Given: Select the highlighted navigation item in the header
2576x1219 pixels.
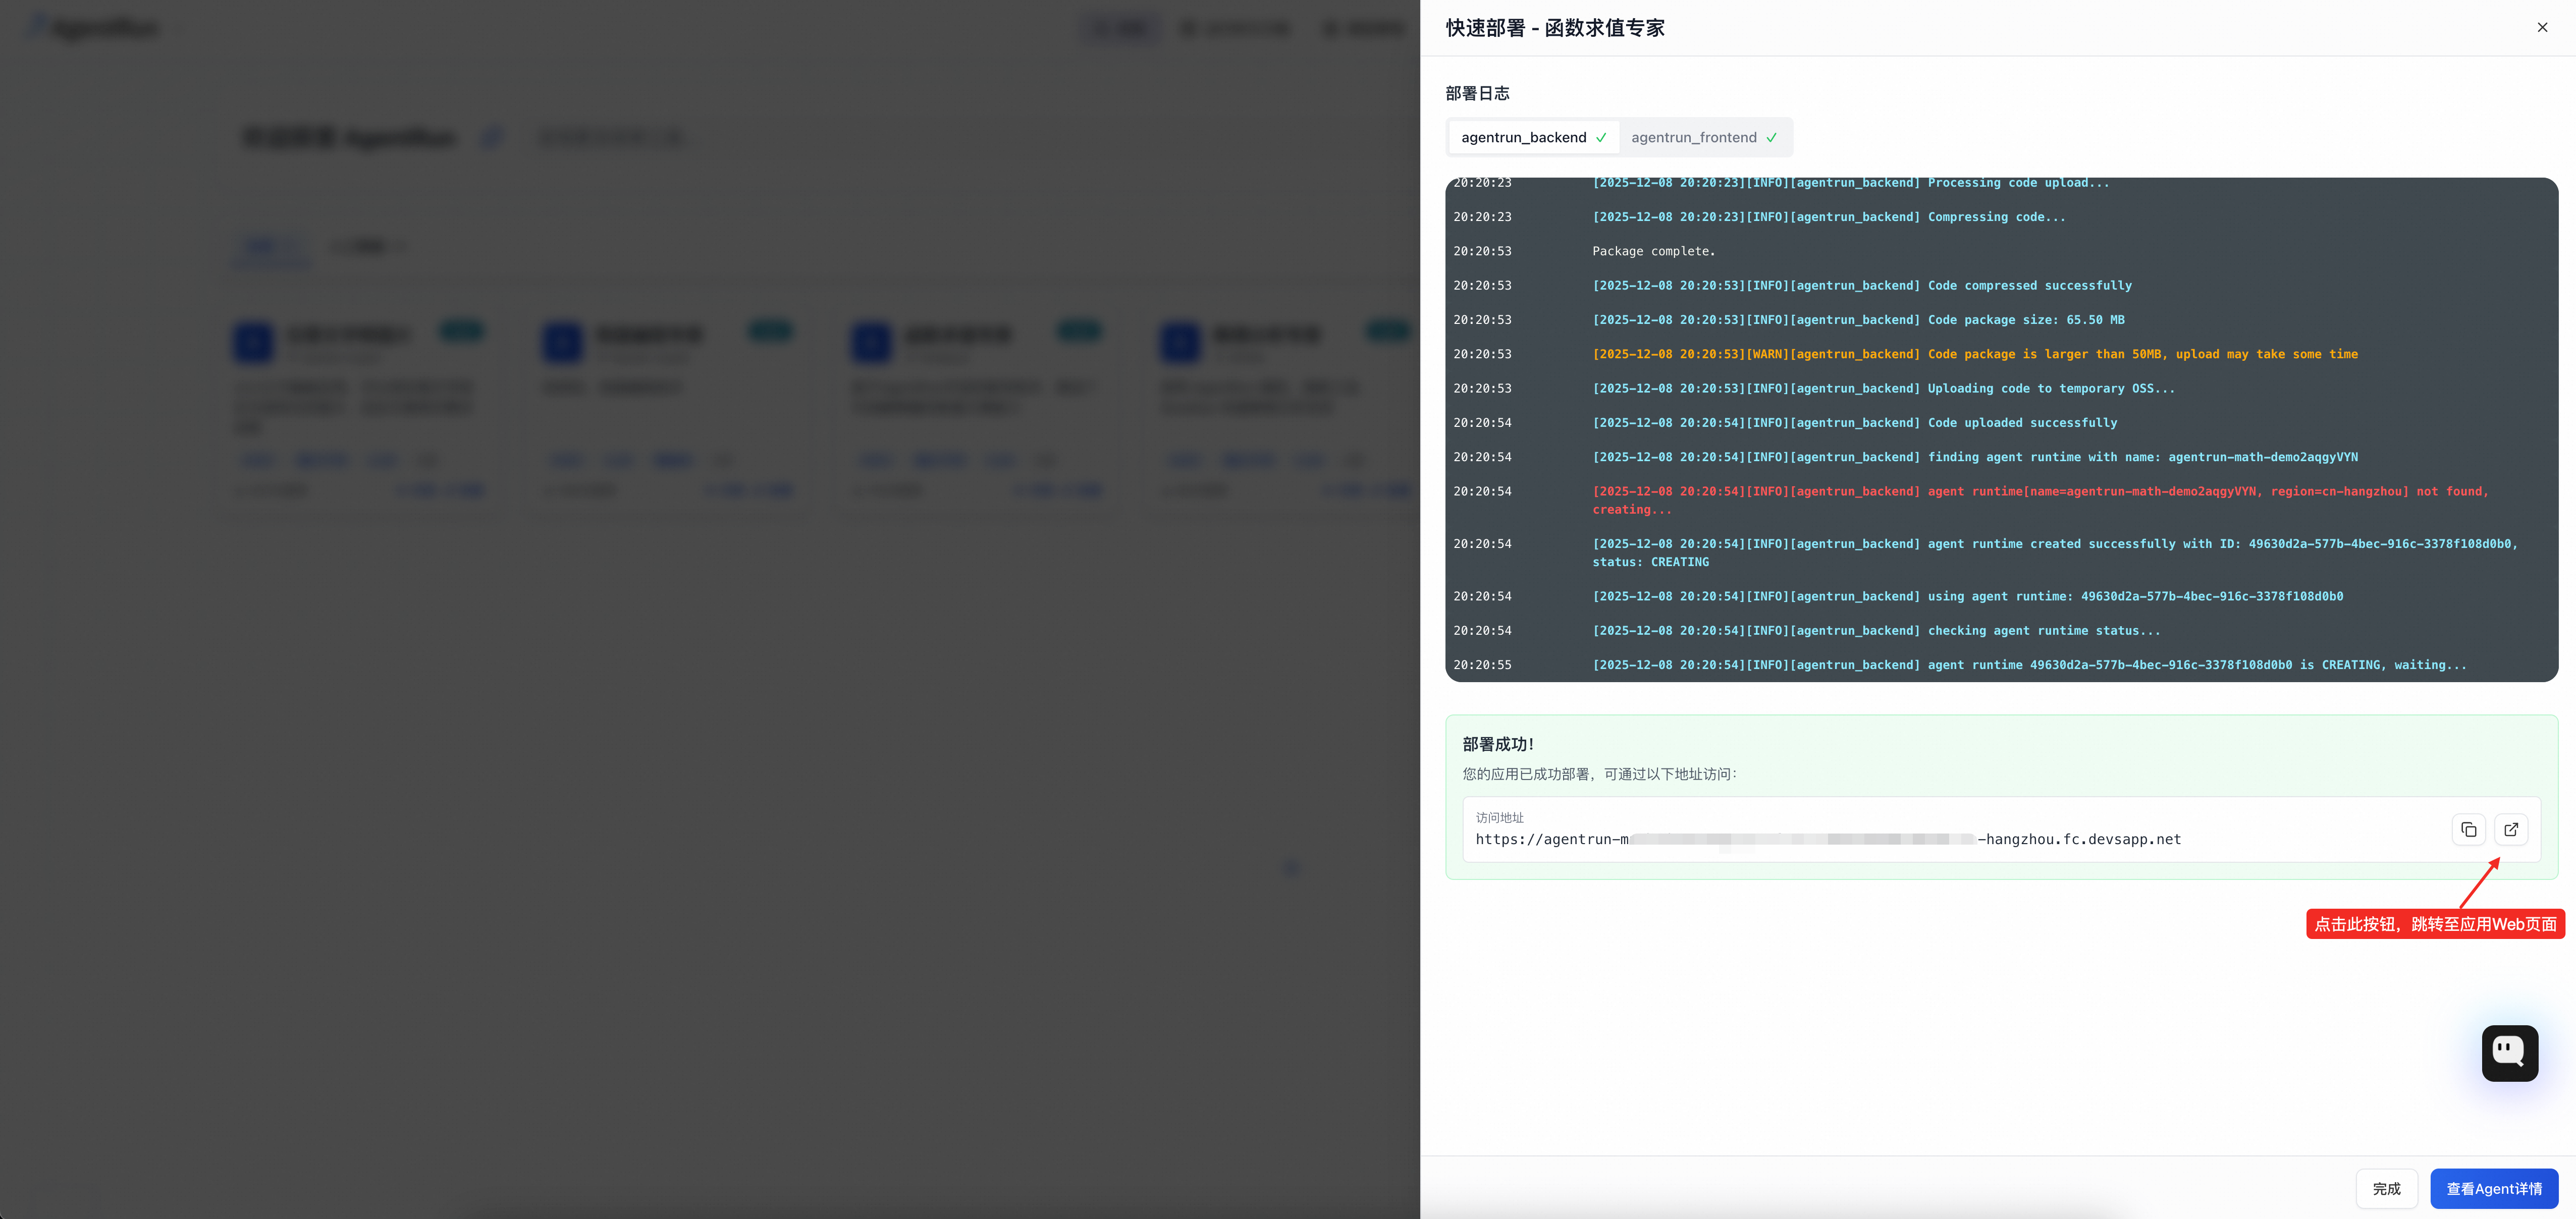Looking at the screenshot, I should [x=1119, y=28].
